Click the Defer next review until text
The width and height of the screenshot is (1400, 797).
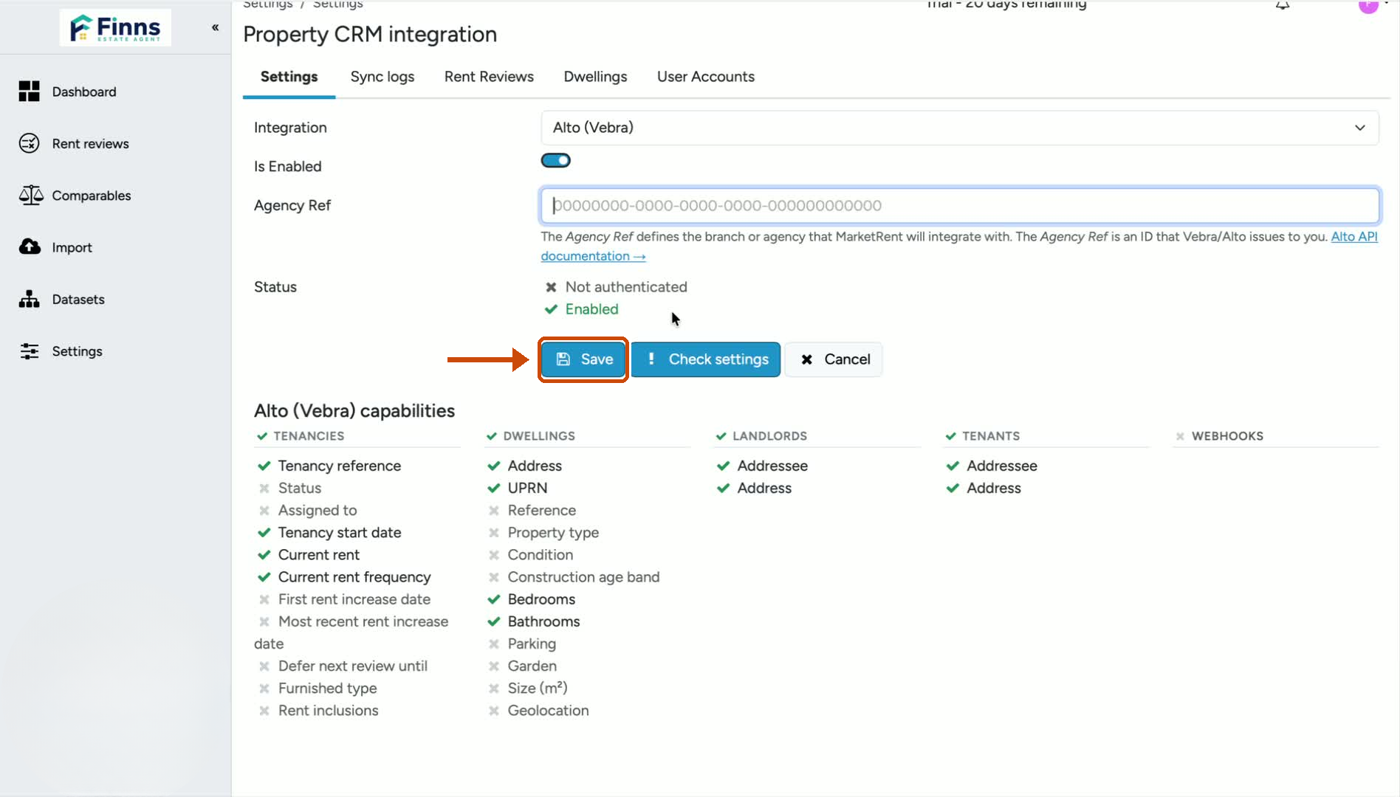tap(353, 666)
